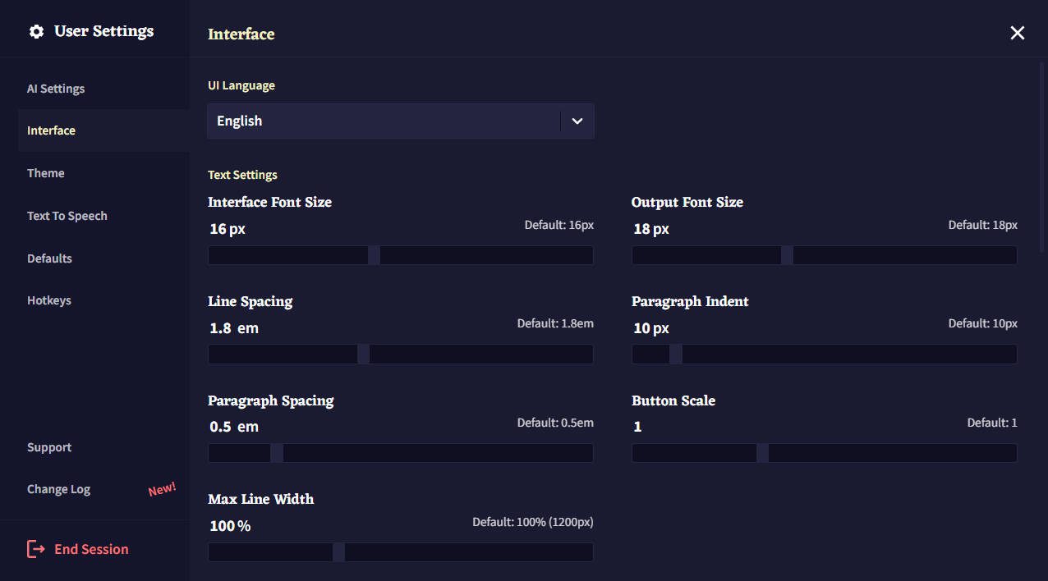Click the Max Line Width slider handle
Image resolution: width=1048 pixels, height=581 pixels.
coord(338,551)
